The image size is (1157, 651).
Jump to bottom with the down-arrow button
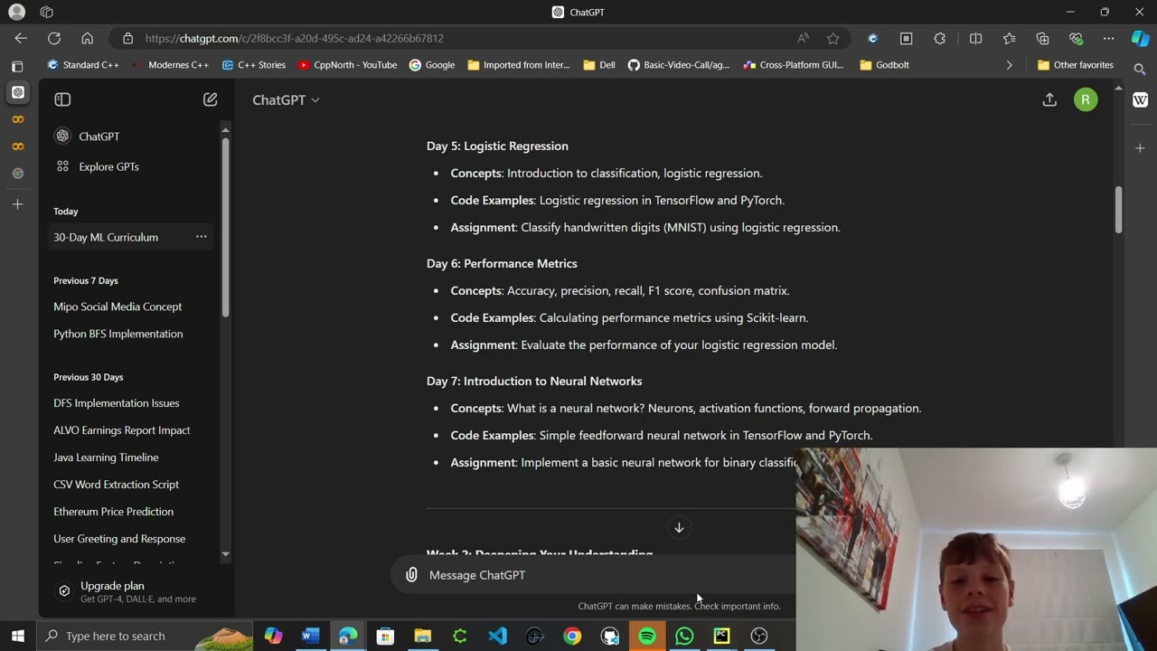[x=679, y=528]
